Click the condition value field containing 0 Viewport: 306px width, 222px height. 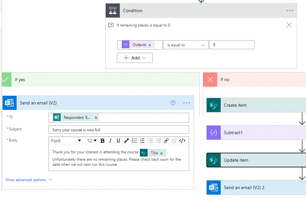(x=232, y=45)
